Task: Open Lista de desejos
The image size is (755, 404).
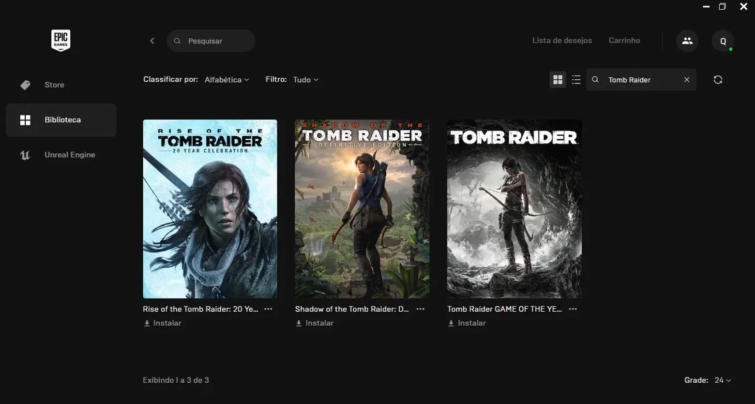Action: click(562, 41)
